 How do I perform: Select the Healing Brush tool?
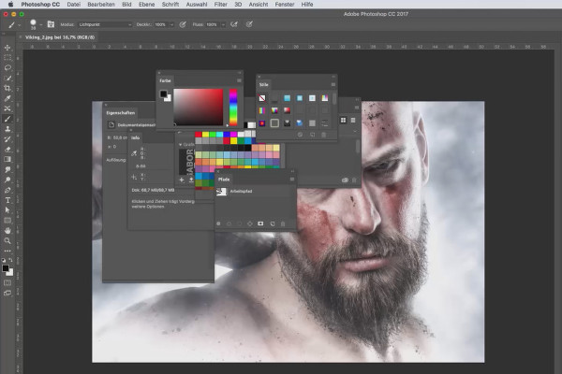click(7, 108)
